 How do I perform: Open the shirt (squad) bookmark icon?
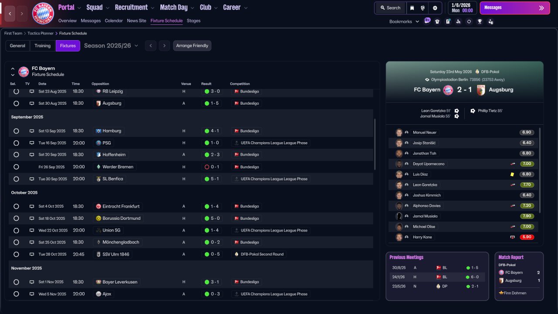[x=437, y=21]
